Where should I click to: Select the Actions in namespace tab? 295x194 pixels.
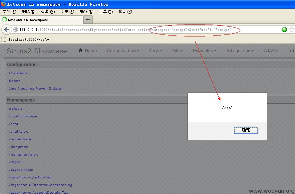click(x=41, y=20)
